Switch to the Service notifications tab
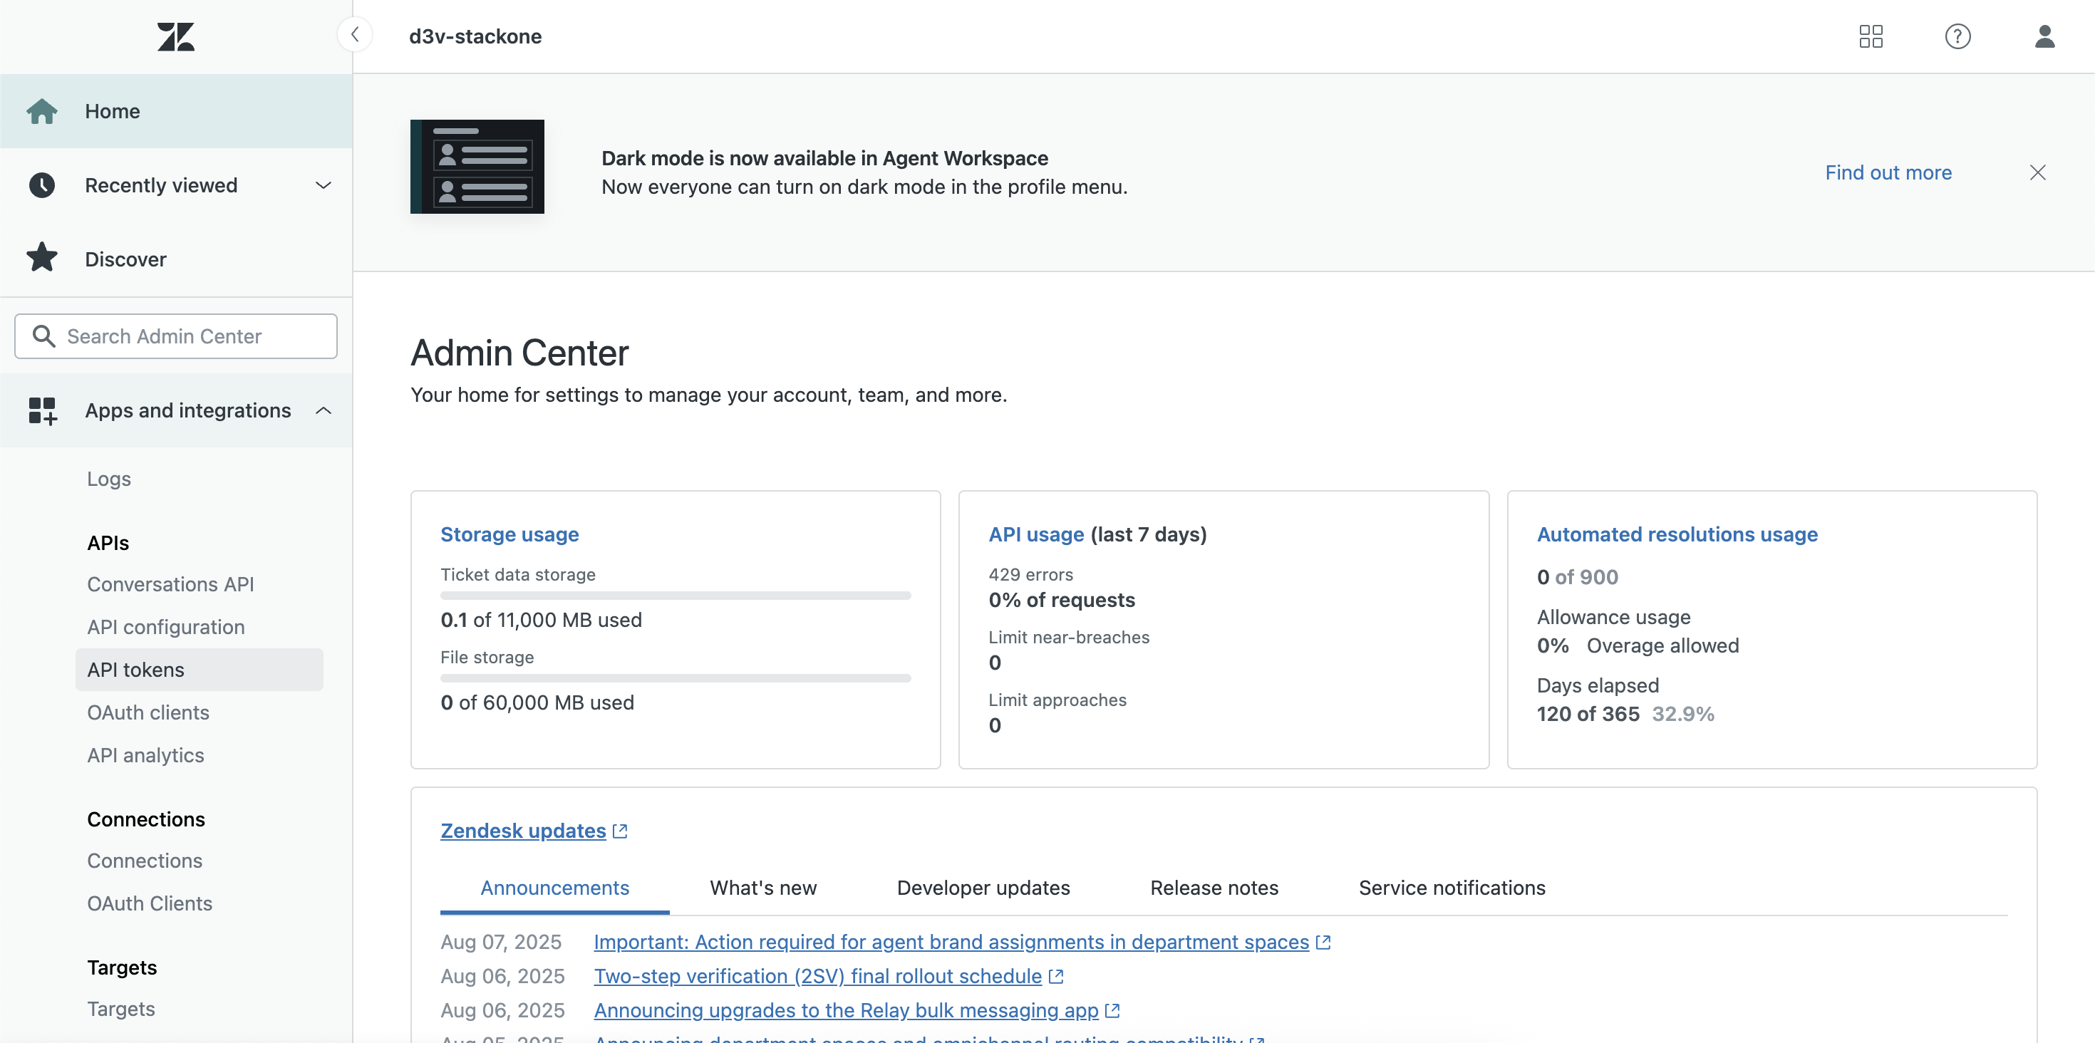The image size is (2095, 1043). point(1452,888)
